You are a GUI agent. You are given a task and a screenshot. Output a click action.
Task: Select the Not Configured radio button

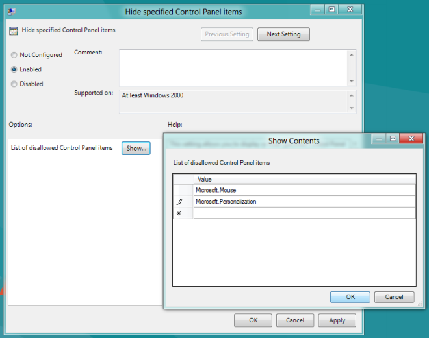coord(14,55)
